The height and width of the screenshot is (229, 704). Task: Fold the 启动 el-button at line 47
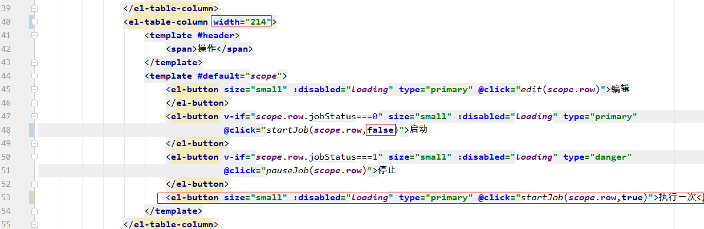pos(35,116)
